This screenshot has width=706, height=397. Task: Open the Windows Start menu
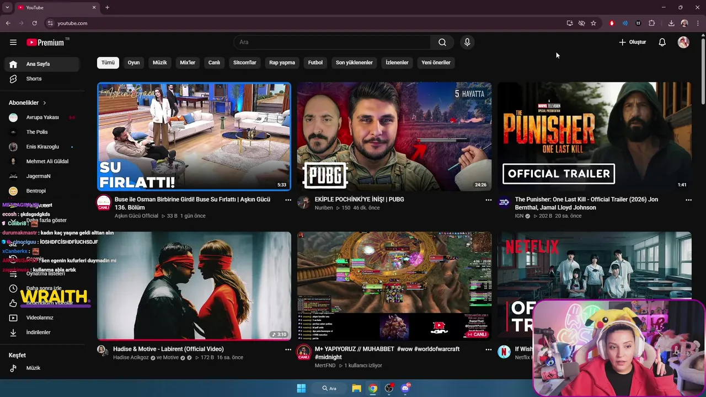point(301,388)
